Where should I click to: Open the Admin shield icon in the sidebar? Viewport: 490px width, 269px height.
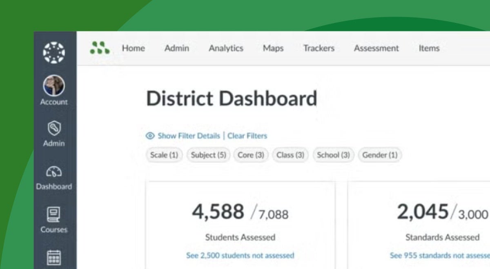tap(54, 129)
